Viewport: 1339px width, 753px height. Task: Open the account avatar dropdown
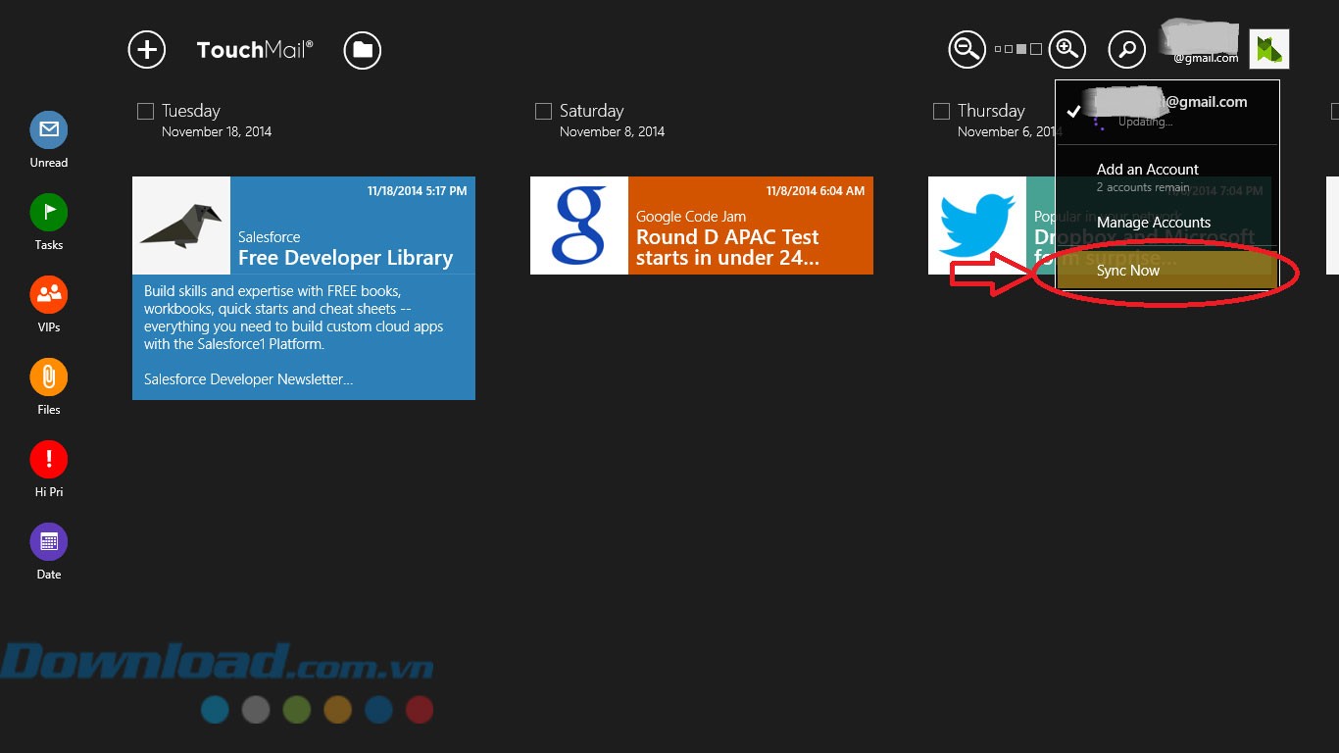(1269, 49)
